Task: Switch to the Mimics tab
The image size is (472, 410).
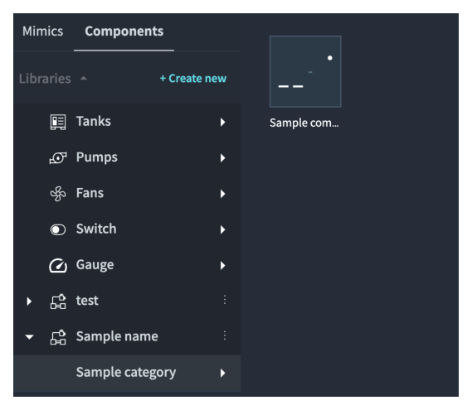Action: (x=43, y=31)
